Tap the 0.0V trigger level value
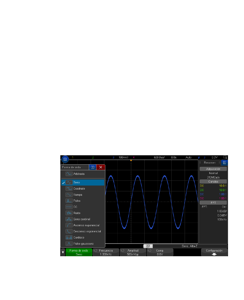Image resolution: width=244 pixels, height=300 pixels. (215, 157)
